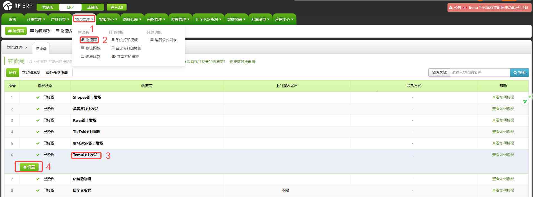Click the 搜索 search button
Screen dimensions: 533x197
(x=519, y=73)
